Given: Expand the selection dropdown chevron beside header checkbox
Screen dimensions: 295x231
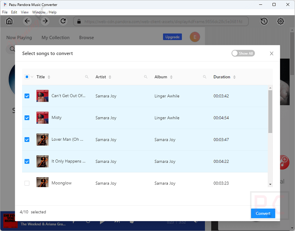Looking at the screenshot, I should (32, 77).
